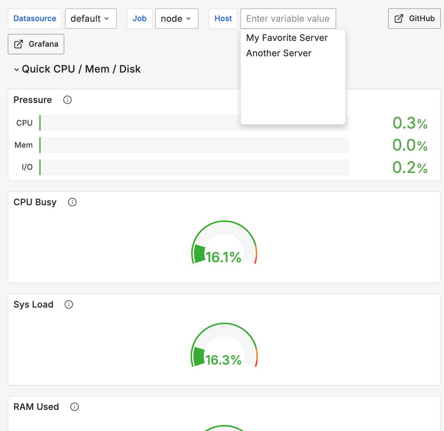Select the CPU Busy panel title
Screen dimensions: 444x431
pos(35,202)
